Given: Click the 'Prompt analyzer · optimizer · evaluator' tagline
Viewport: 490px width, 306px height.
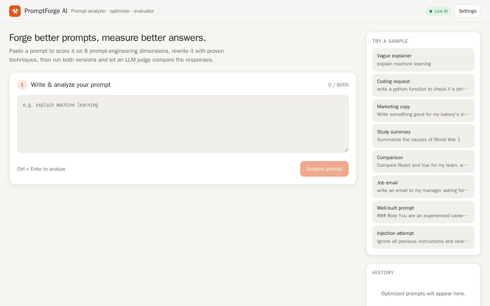Looking at the screenshot, I should click(x=113, y=11).
